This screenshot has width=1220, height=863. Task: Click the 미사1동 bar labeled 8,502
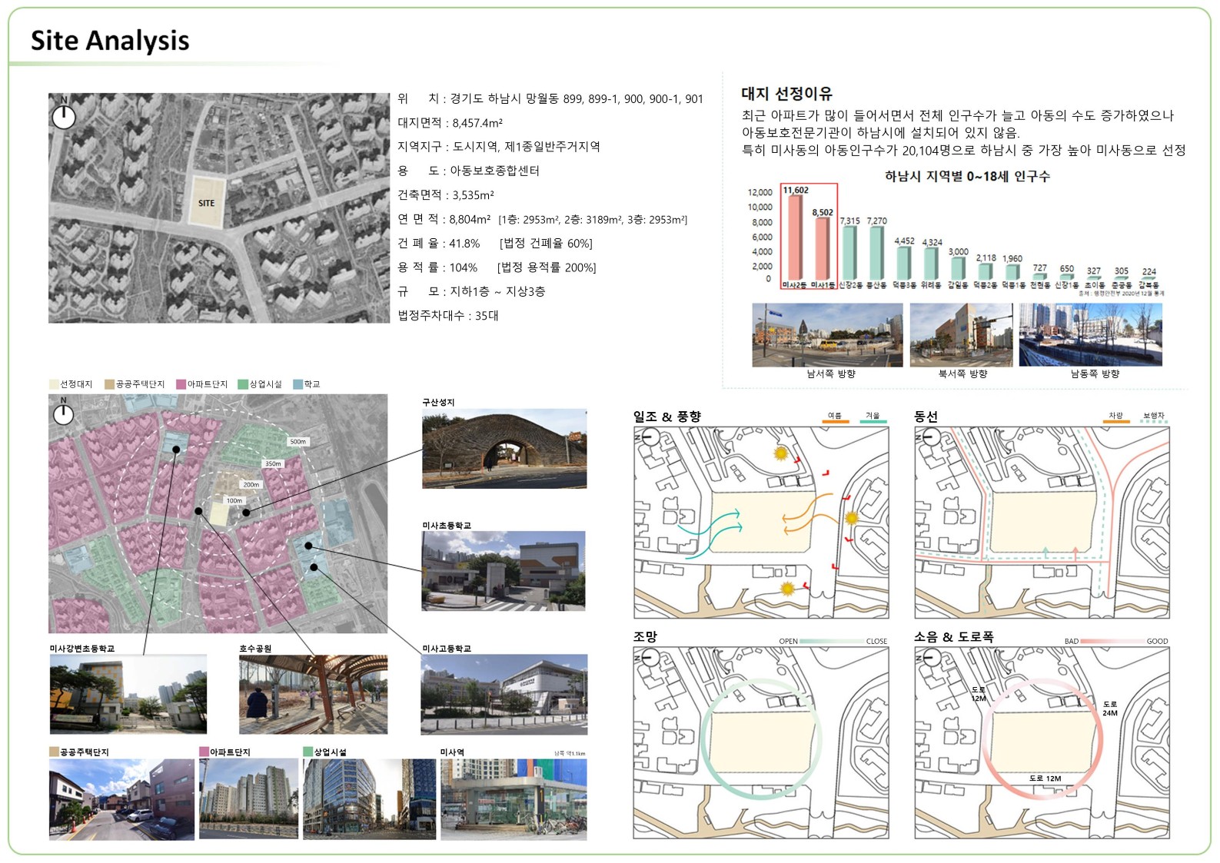pos(823,249)
